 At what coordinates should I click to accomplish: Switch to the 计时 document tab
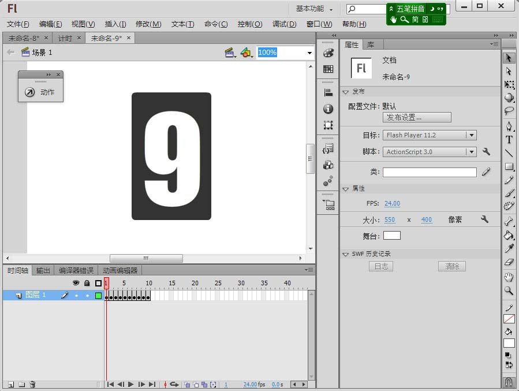65,38
